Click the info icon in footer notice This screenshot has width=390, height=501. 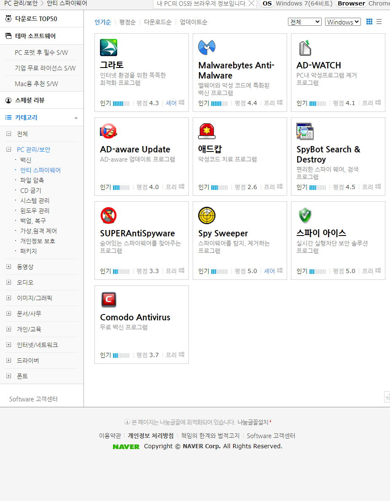pos(127,422)
